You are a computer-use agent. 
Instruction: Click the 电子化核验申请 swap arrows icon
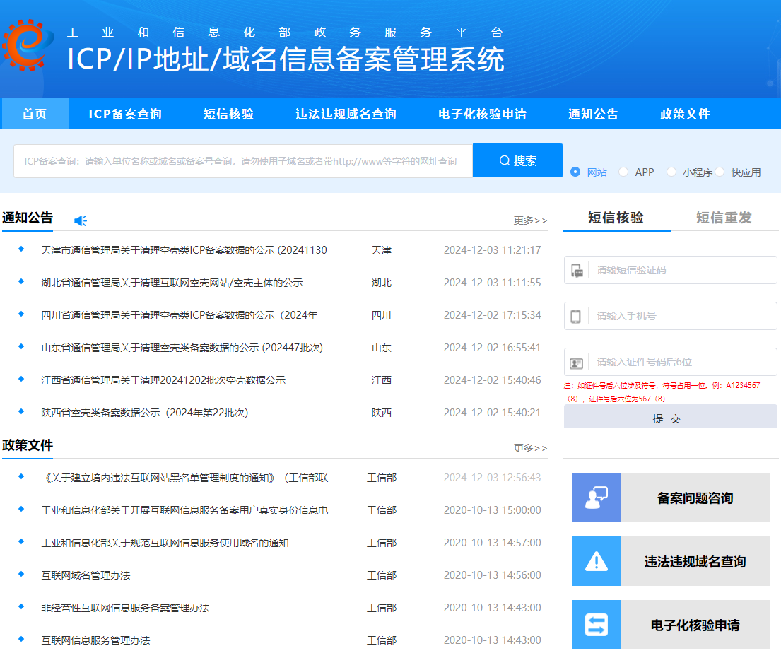597,625
